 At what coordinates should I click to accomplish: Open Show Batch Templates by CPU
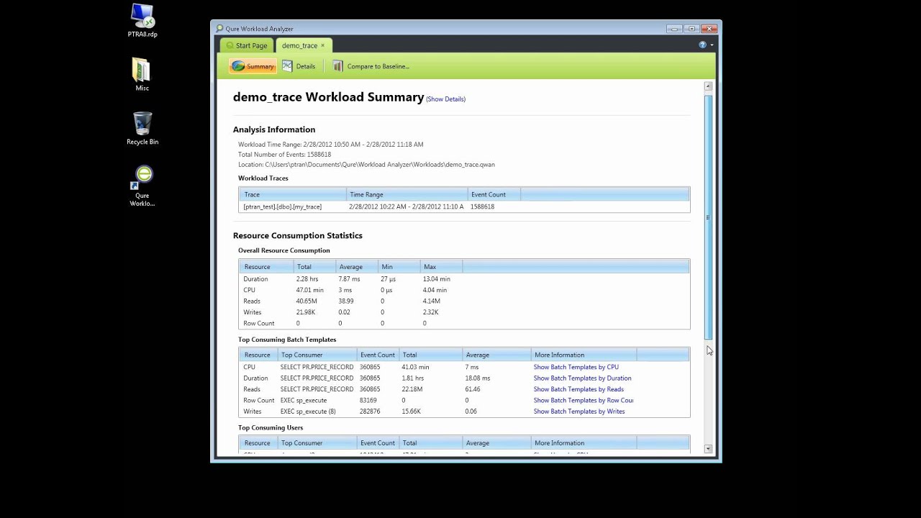[576, 367]
